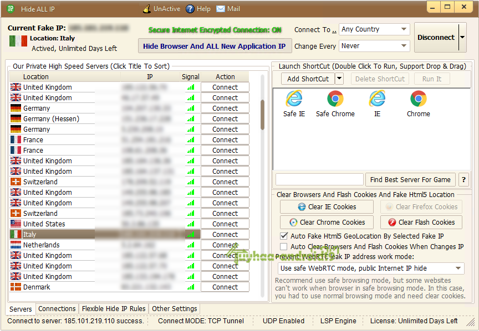Click the question mark button beside Find Best Server

[x=463, y=179]
